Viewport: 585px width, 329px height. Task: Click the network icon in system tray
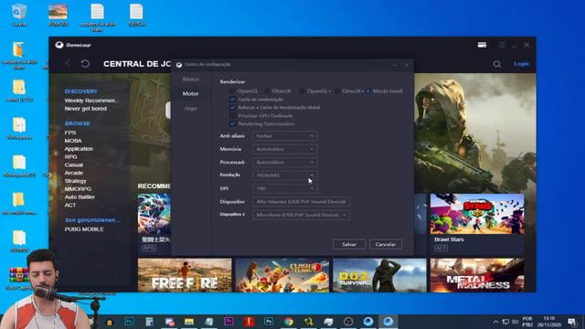[505, 322]
